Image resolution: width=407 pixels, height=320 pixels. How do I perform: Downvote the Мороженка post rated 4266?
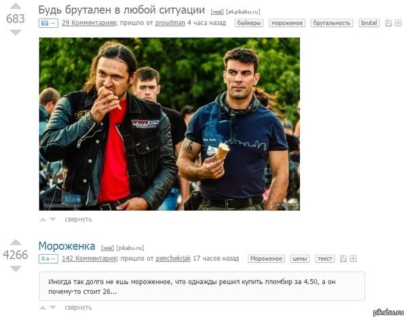click(16, 268)
